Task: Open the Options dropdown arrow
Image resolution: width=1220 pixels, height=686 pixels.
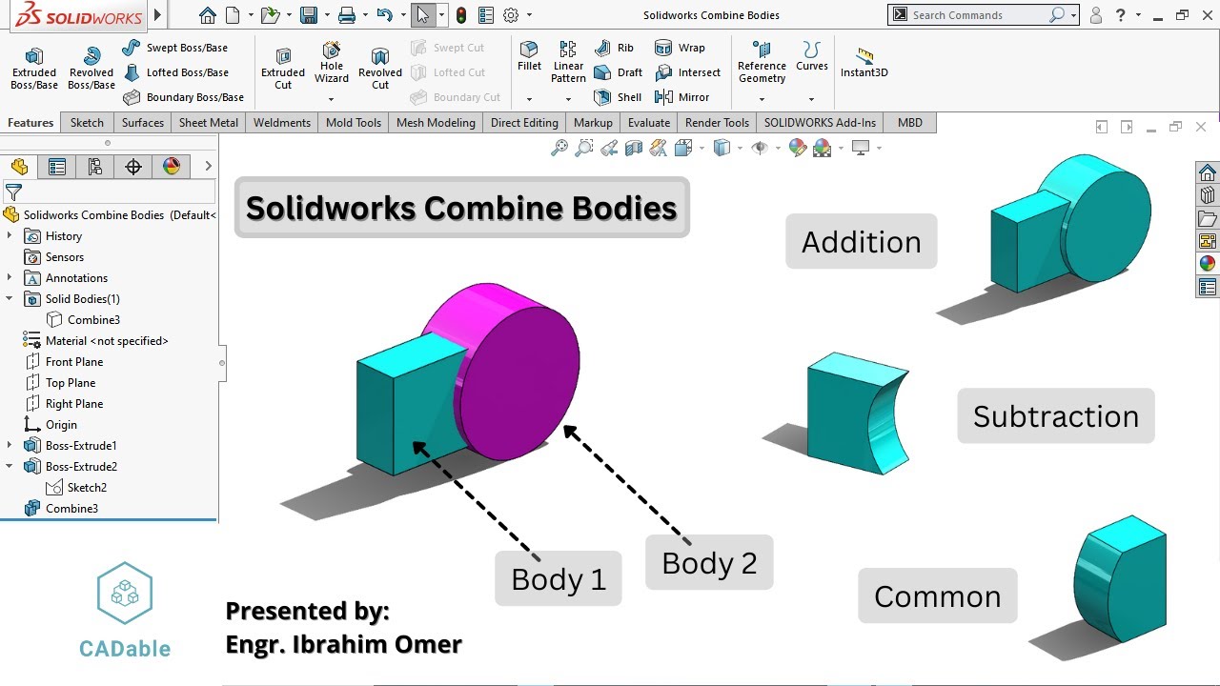Action: (x=530, y=15)
